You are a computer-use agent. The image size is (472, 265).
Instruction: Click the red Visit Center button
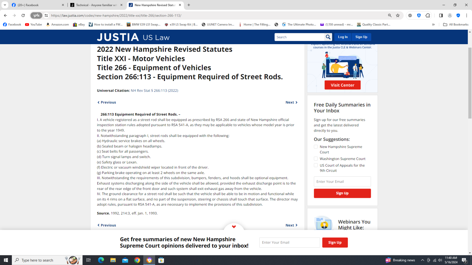[x=342, y=85]
